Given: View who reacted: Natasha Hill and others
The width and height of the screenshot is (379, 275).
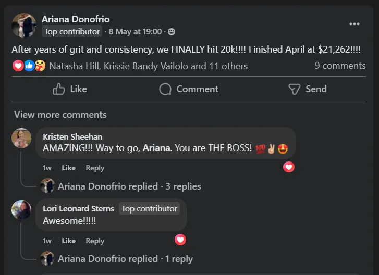Looking at the screenshot, I should click(148, 66).
